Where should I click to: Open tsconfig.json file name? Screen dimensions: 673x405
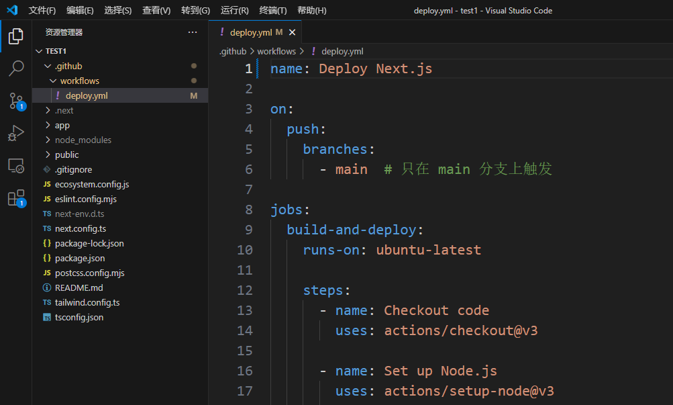(79, 318)
